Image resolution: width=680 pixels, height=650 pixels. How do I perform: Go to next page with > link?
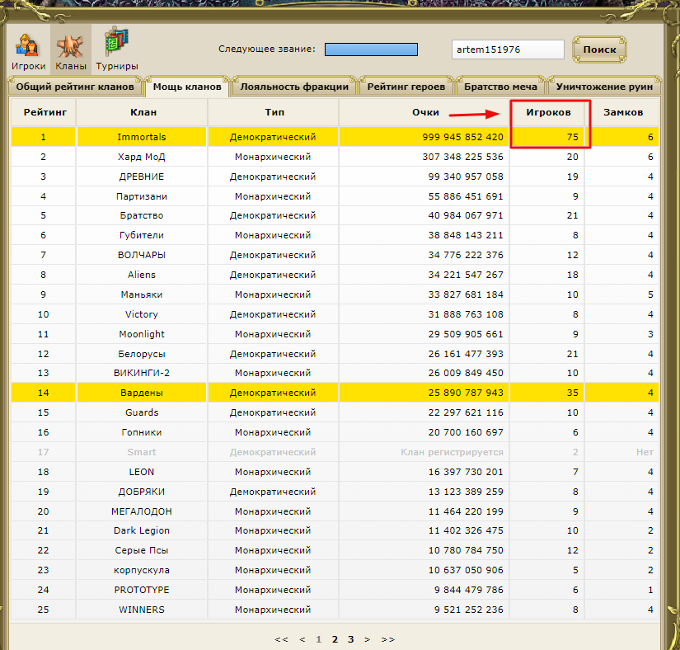[x=367, y=639]
